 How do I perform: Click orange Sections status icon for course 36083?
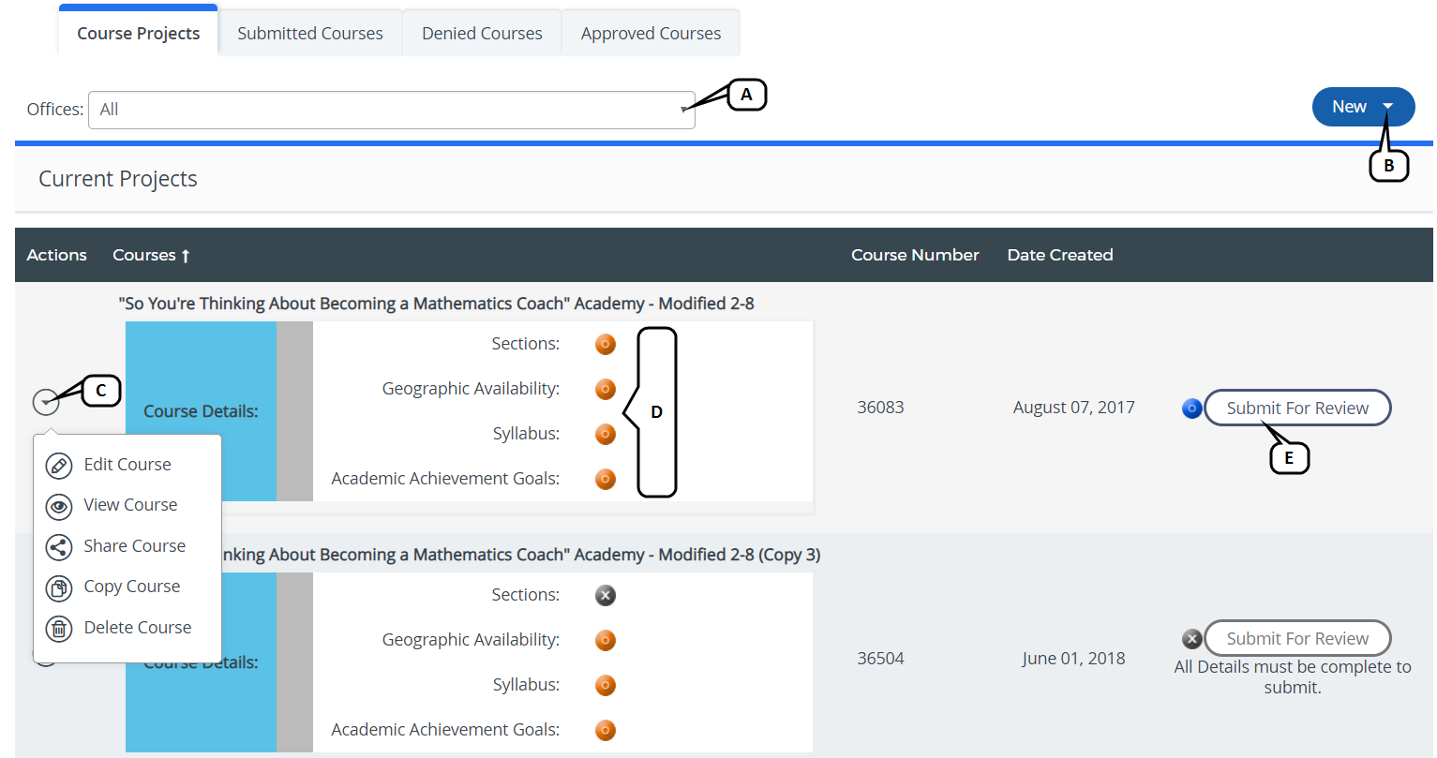(x=606, y=344)
